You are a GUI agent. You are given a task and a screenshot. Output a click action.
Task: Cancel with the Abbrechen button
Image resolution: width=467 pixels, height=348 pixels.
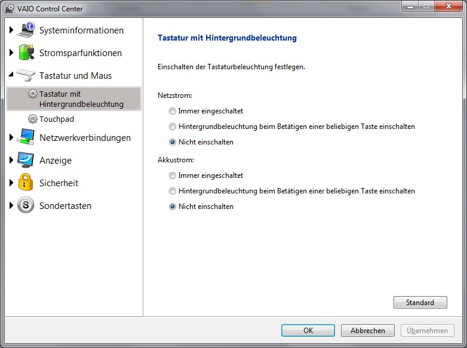(x=367, y=331)
